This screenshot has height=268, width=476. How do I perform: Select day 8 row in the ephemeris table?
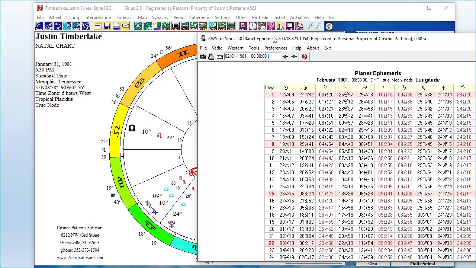[x=370, y=144]
